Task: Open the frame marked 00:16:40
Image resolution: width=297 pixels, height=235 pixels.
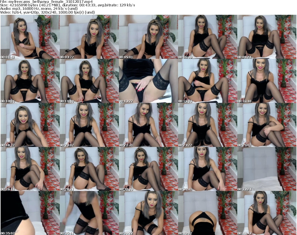Action: pos(266,81)
